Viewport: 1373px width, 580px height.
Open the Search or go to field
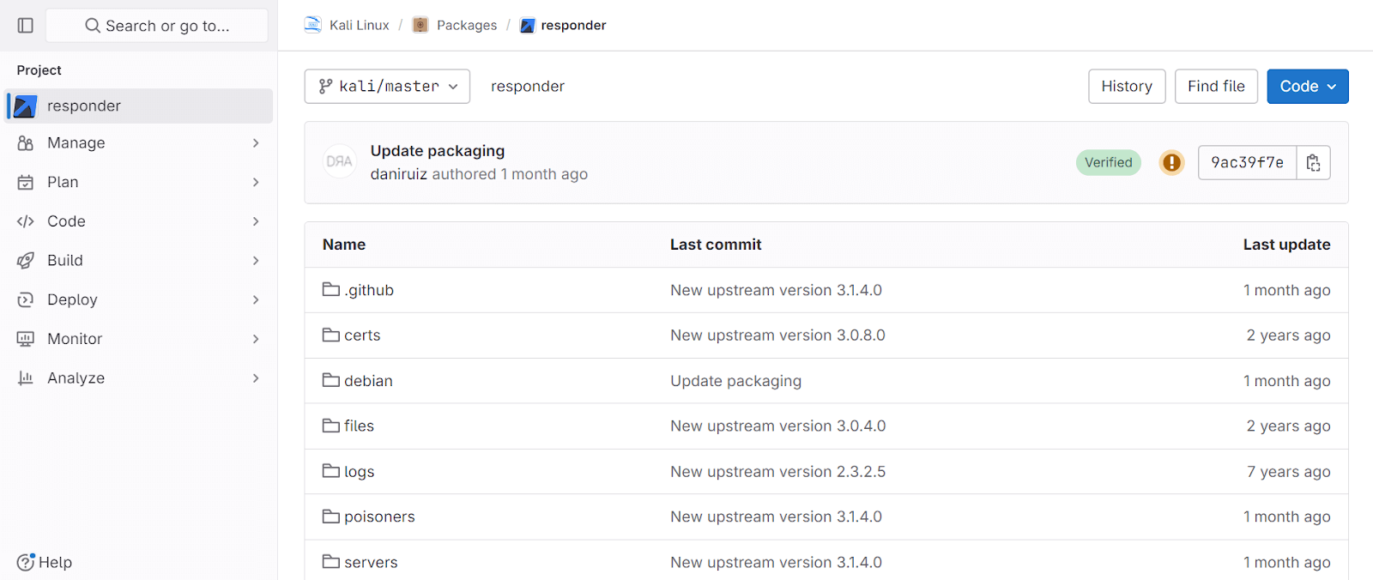[x=157, y=26]
